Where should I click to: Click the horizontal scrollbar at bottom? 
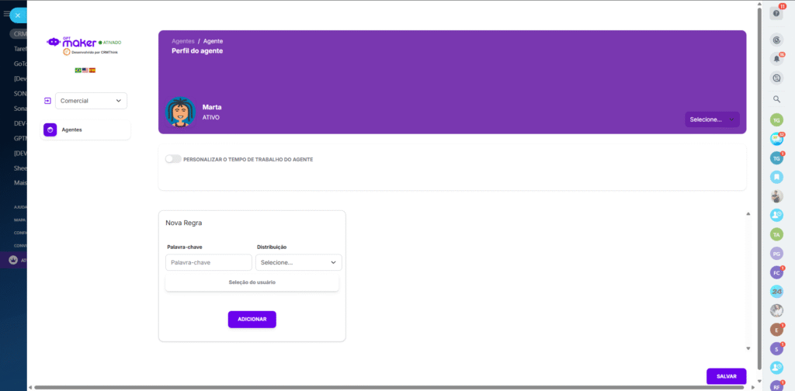click(388, 387)
